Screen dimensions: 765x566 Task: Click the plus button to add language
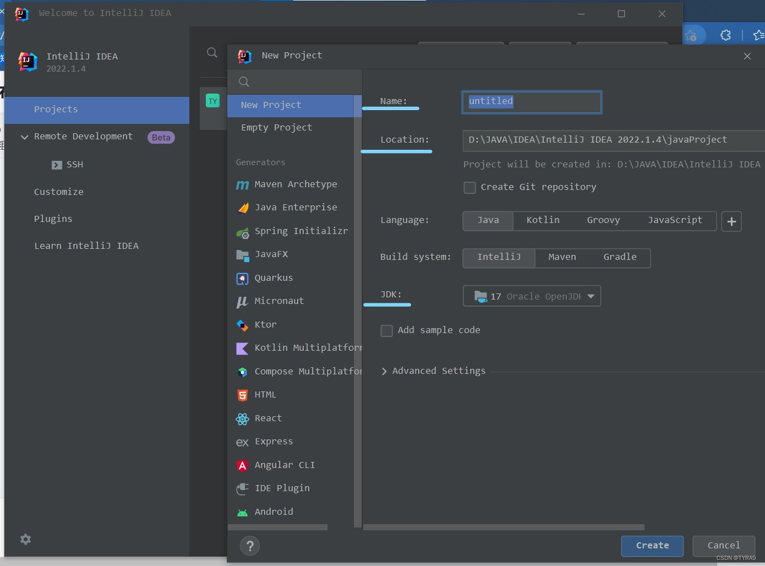(x=731, y=221)
